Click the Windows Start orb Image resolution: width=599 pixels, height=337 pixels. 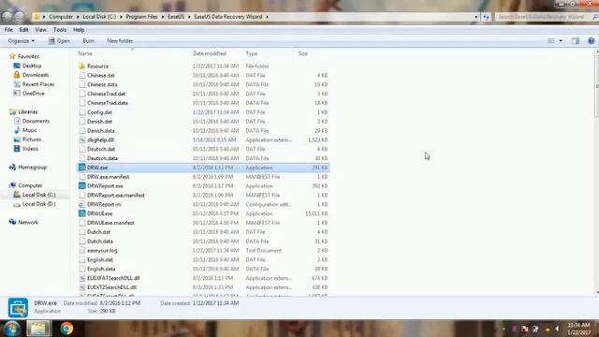click(11, 329)
